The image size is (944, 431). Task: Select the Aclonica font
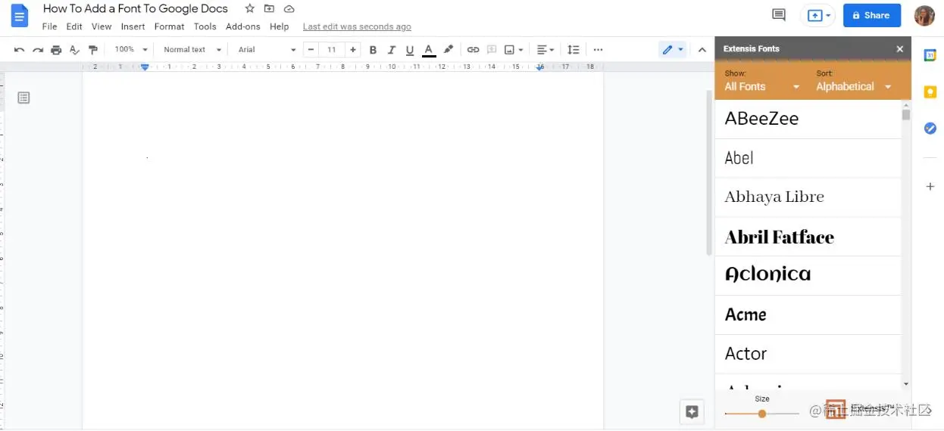[x=808, y=275]
